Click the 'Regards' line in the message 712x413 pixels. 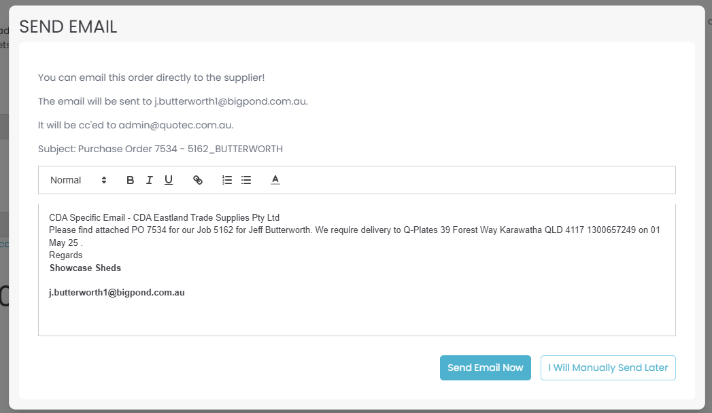(66, 255)
